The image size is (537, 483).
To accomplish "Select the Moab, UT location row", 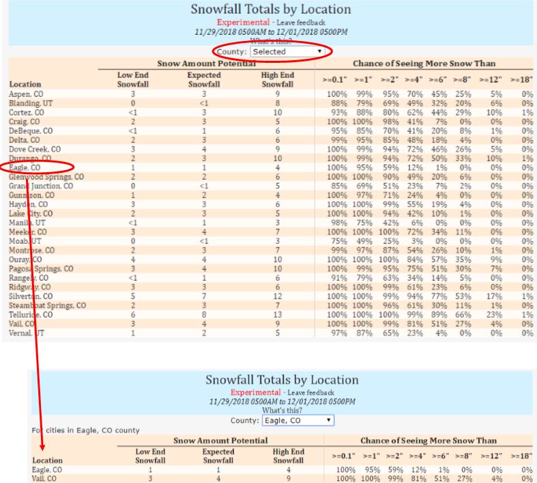I will pyautogui.click(x=271, y=241).
